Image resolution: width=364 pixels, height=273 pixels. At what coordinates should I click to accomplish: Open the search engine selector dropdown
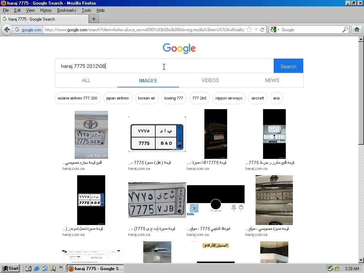pos(275,30)
